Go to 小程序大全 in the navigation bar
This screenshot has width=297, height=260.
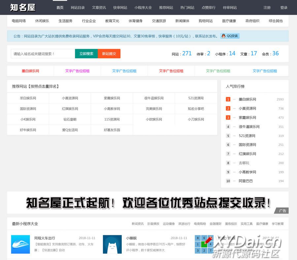click(143, 8)
